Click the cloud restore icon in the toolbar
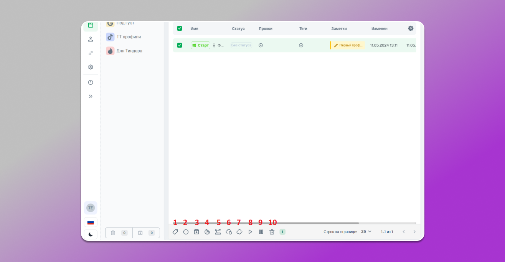The width and height of the screenshot is (505, 262). click(229, 232)
